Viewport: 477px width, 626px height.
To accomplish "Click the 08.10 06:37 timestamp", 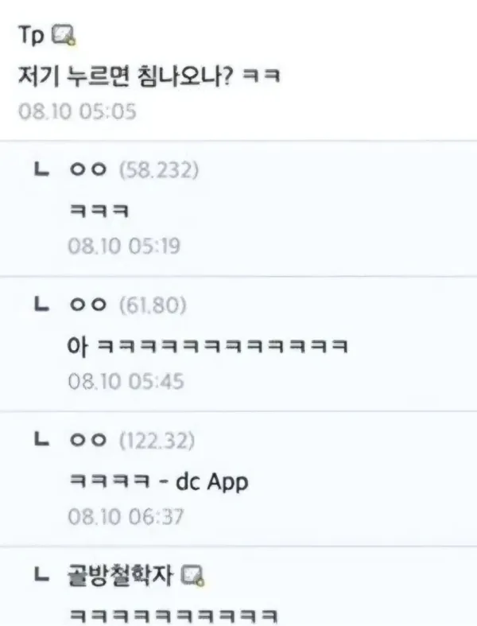I will [x=126, y=516].
